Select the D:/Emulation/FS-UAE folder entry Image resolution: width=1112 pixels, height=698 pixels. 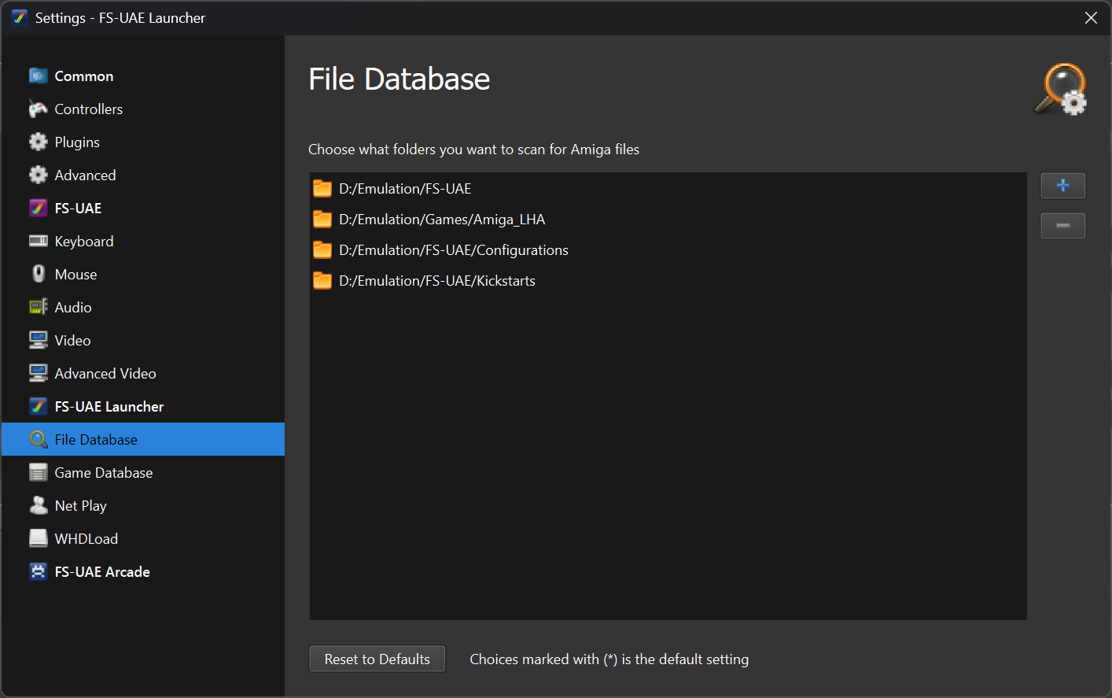[668, 189]
